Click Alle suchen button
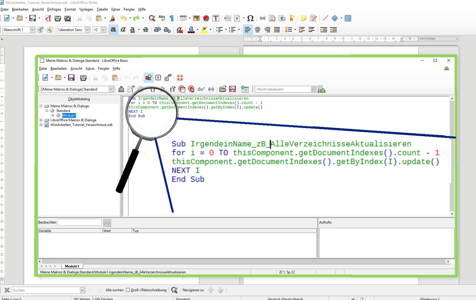The width and height of the screenshot is (476, 300). coord(115,290)
